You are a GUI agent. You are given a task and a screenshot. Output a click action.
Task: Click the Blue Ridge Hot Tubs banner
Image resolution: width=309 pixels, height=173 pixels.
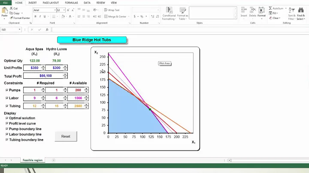92,40
